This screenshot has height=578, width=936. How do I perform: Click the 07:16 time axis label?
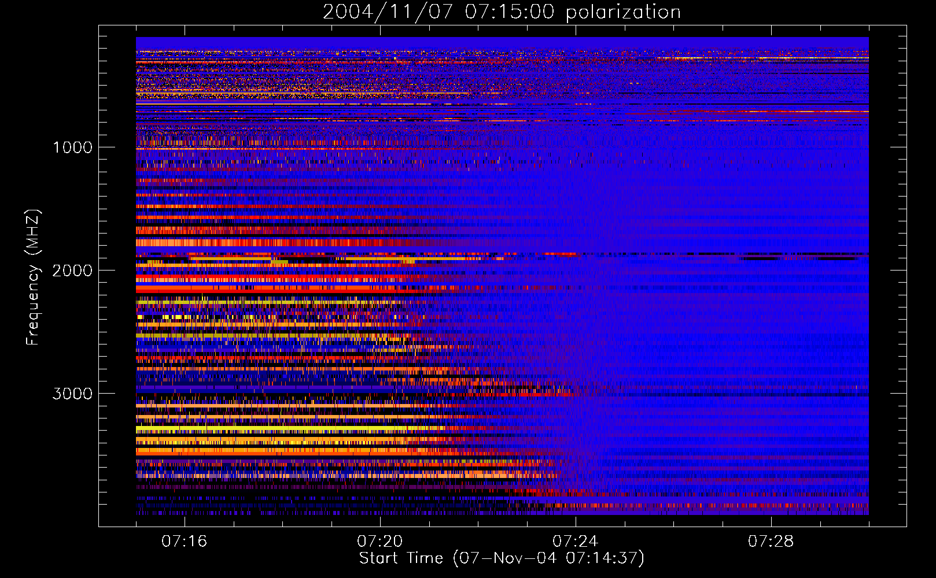(x=185, y=541)
